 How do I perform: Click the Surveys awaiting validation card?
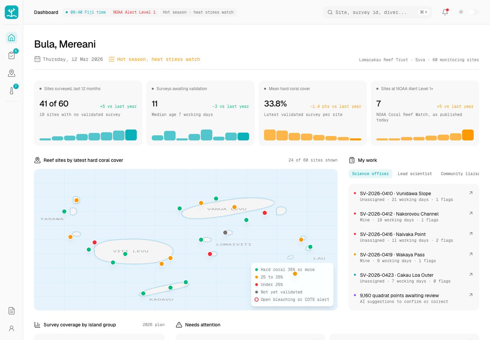200,113
